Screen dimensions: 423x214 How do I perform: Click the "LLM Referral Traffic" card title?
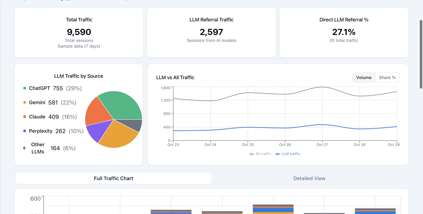tap(212, 20)
